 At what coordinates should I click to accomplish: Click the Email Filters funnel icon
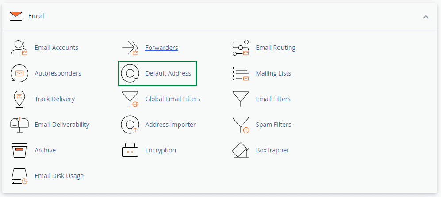pyautogui.click(x=241, y=99)
